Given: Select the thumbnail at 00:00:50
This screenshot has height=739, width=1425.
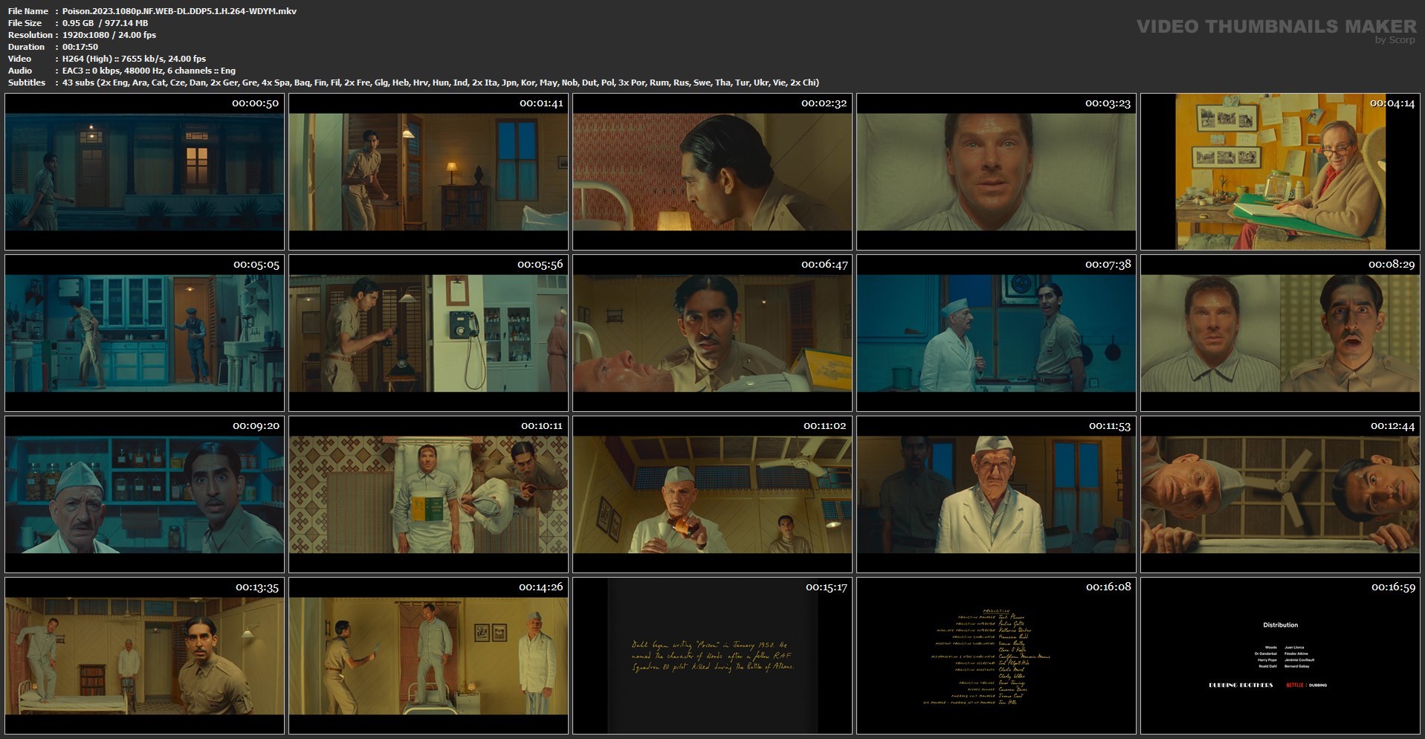Looking at the screenshot, I should coord(144,172).
